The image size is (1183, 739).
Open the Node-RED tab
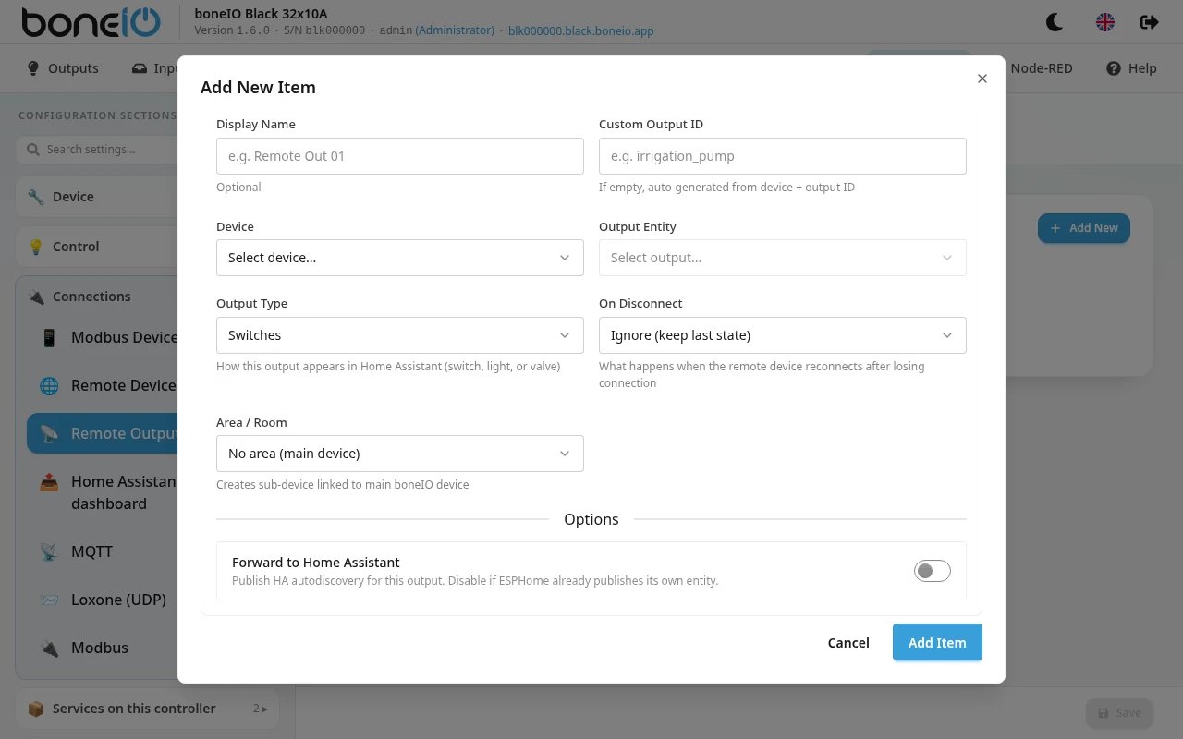coord(1041,68)
